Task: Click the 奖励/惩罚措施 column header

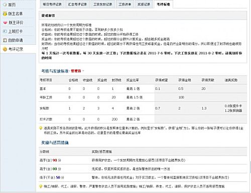Action: [x=102, y=152]
